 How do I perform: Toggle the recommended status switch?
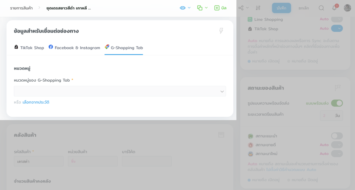point(337,136)
